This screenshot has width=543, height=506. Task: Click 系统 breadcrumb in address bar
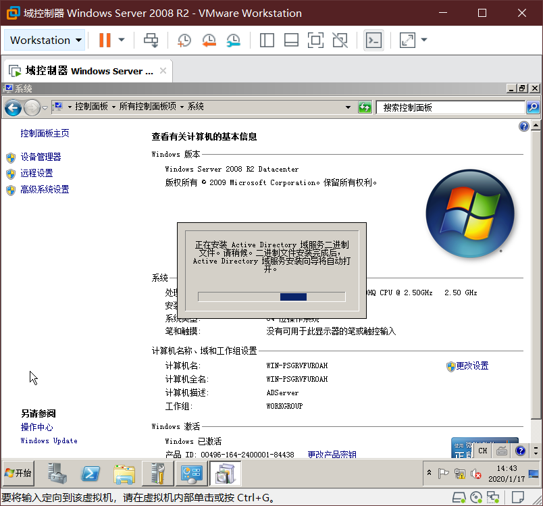click(x=196, y=106)
